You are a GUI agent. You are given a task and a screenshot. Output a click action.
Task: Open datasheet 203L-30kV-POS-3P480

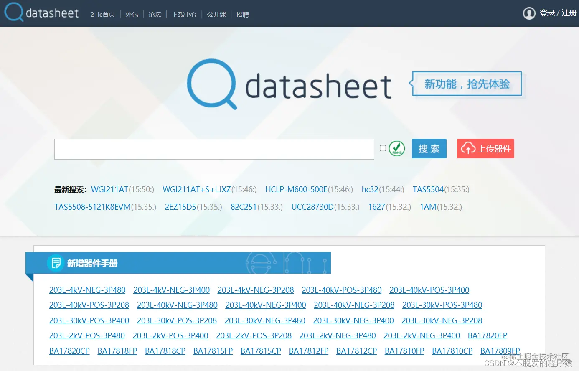[x=442, y=305]
